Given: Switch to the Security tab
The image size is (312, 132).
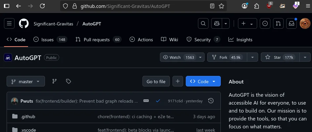Looking at the screenshot, I should pyautogui.click(x=203, y=40).
